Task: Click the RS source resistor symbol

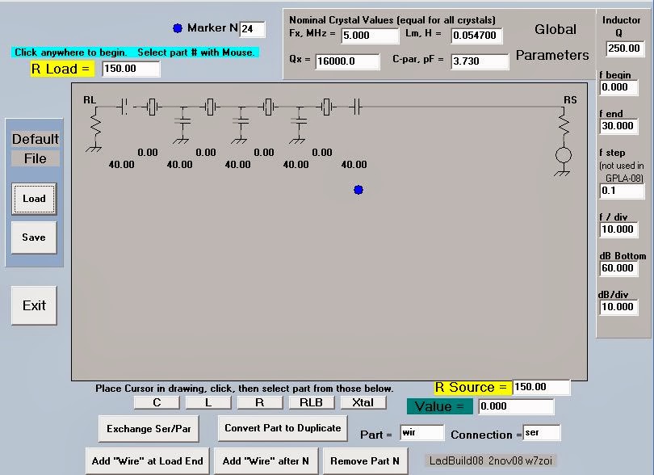Action: point(564,125)
